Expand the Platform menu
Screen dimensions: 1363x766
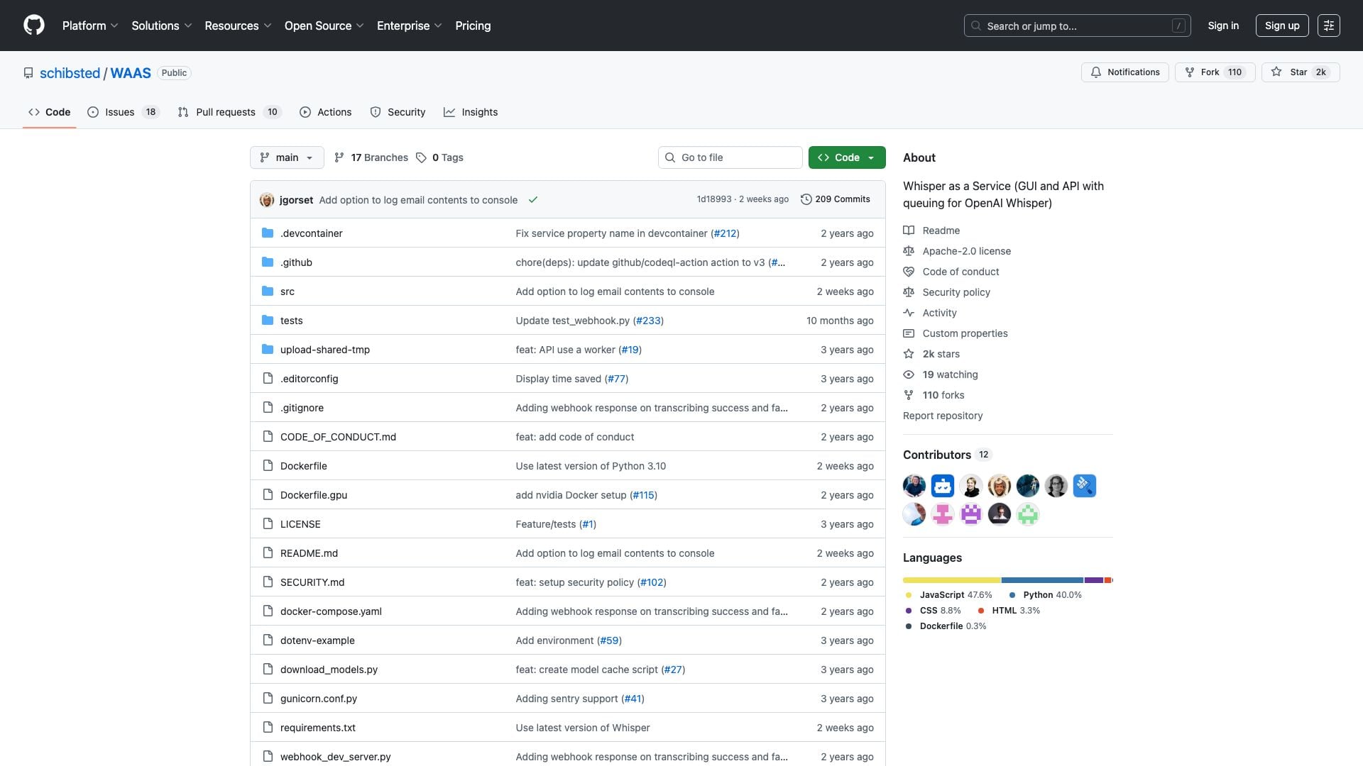click(90, 26)
